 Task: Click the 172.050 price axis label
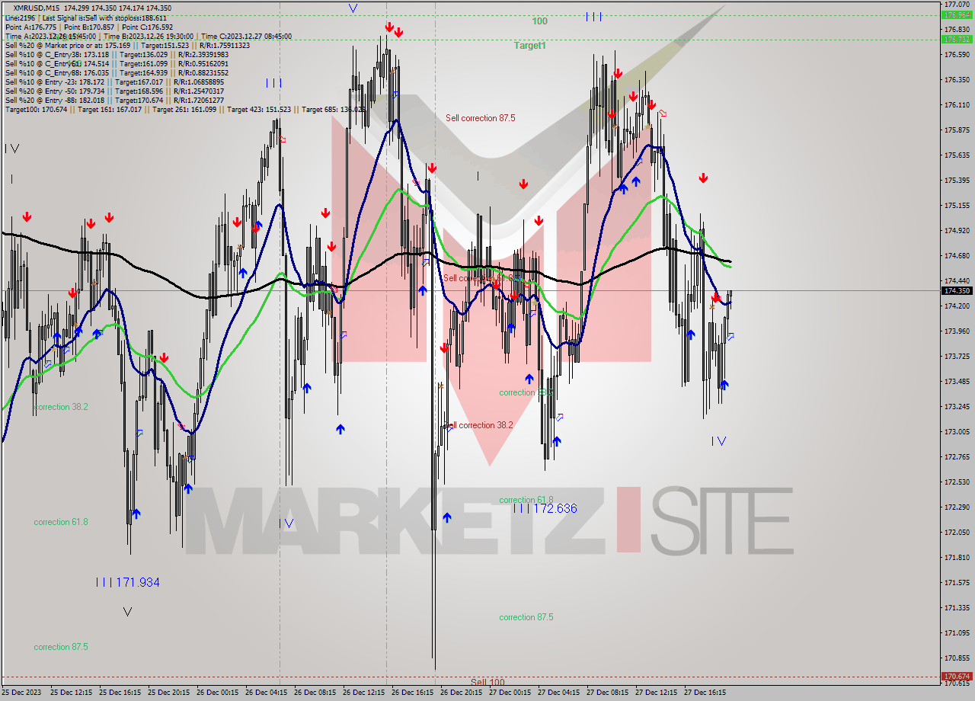click(956, 532)
